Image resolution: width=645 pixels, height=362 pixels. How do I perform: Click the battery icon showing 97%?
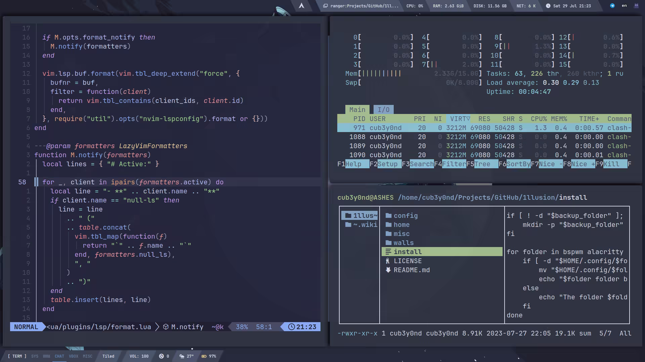(x=204, y=356)
